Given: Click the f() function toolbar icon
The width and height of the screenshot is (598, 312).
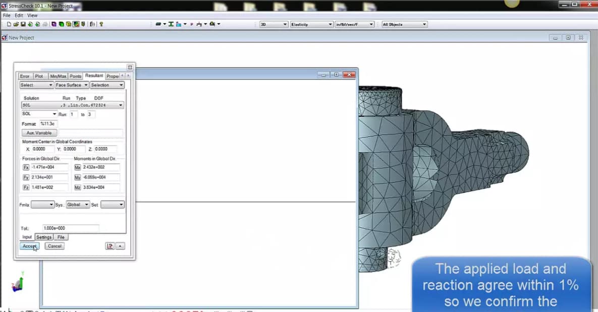Looking at the screenshot, I should tap(92, 24).
